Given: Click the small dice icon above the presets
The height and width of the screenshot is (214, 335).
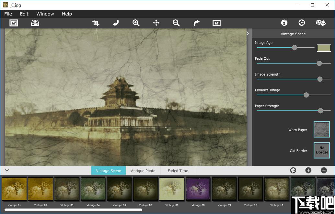Looking at the screenshot, I should point(293,170).
